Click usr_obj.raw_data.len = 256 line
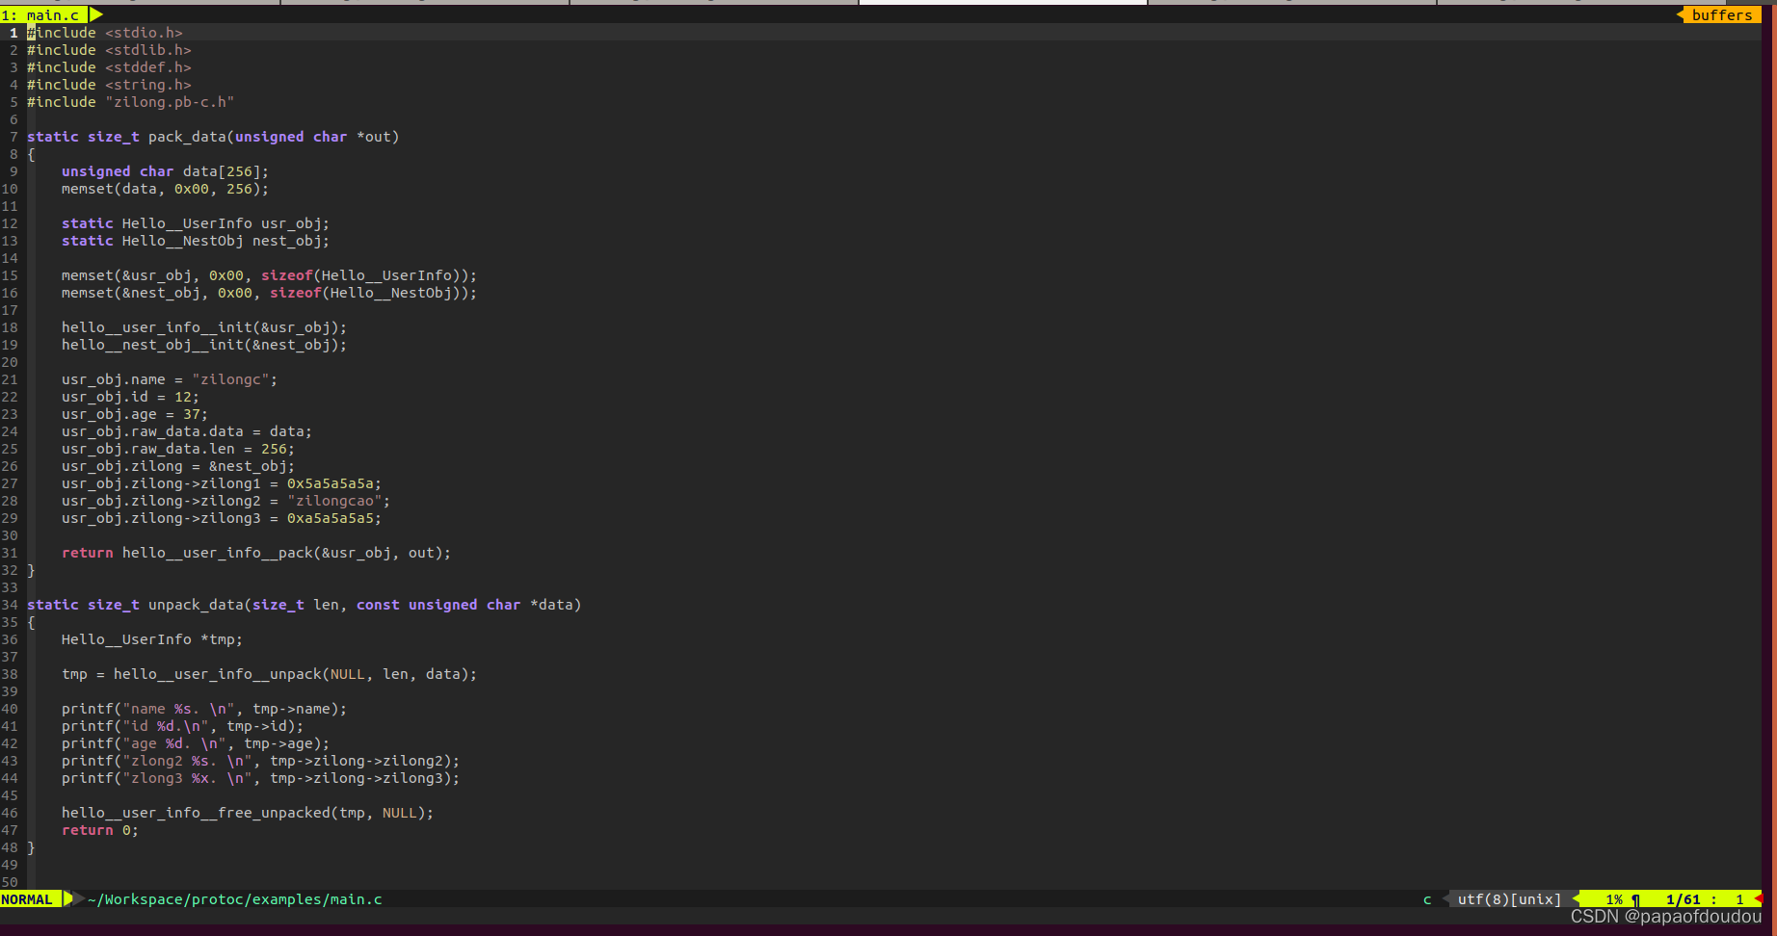Screen dimensions: 1777x936 [x=178, y=449]
